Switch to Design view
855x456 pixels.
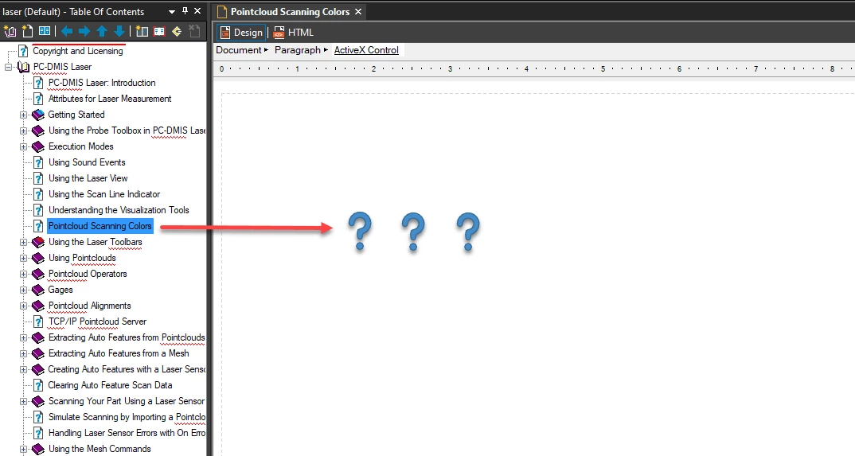click(241, 33)
